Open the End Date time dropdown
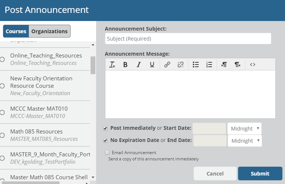 click(244, 141)
